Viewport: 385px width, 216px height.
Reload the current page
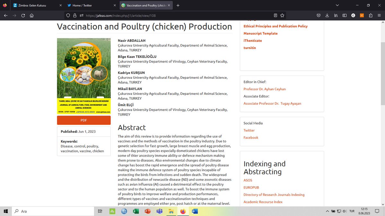[x=23, y=15]
